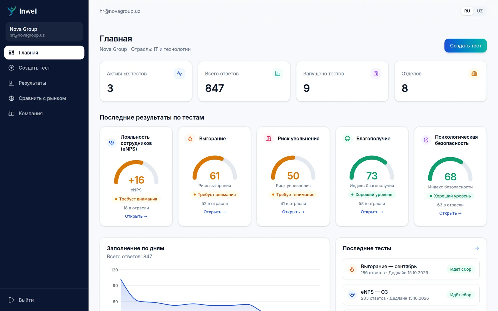Click the flame icon on the Выгорание card
Viewport: 498px width, 311px height.
tap(190, 138)
